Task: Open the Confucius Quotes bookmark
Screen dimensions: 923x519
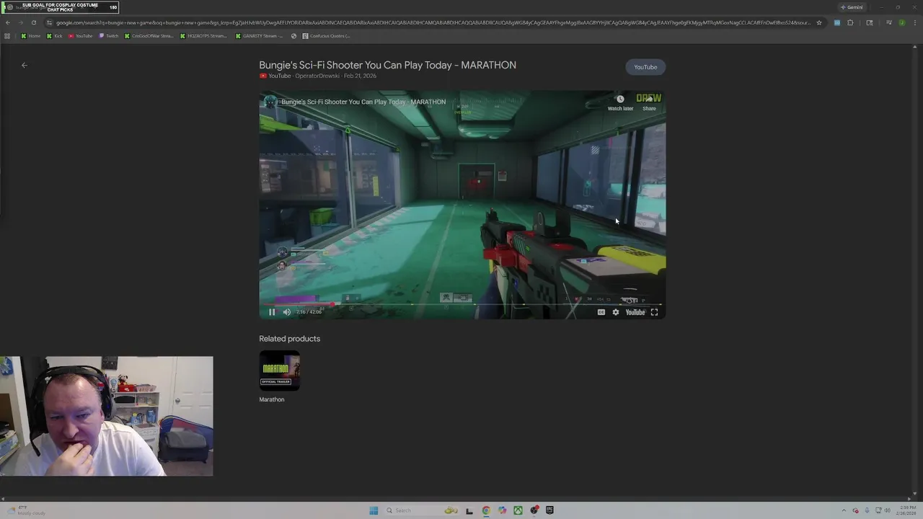Action: tap(327, 35)
